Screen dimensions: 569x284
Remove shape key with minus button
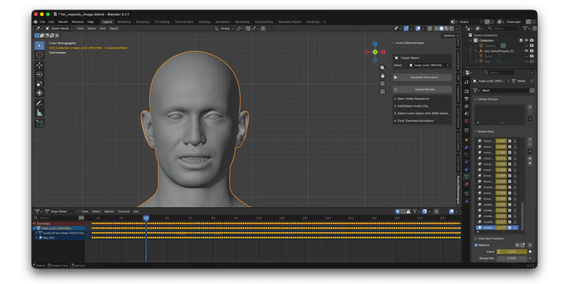click(x=530, y=144)
